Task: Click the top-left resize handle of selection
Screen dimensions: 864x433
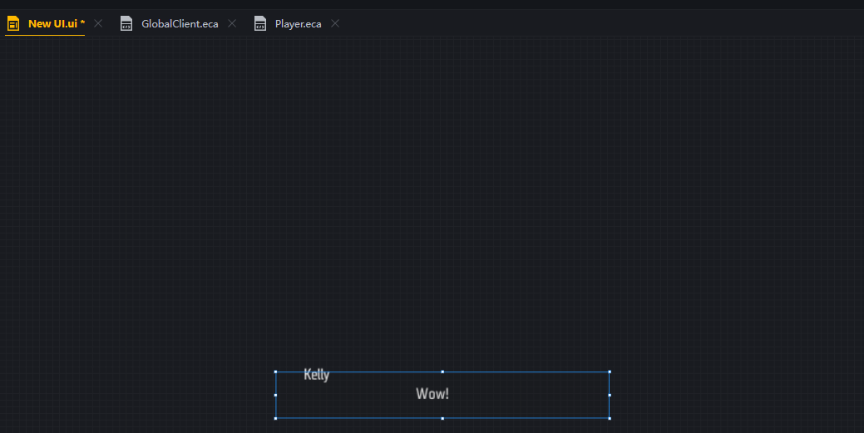Action: 275,371
